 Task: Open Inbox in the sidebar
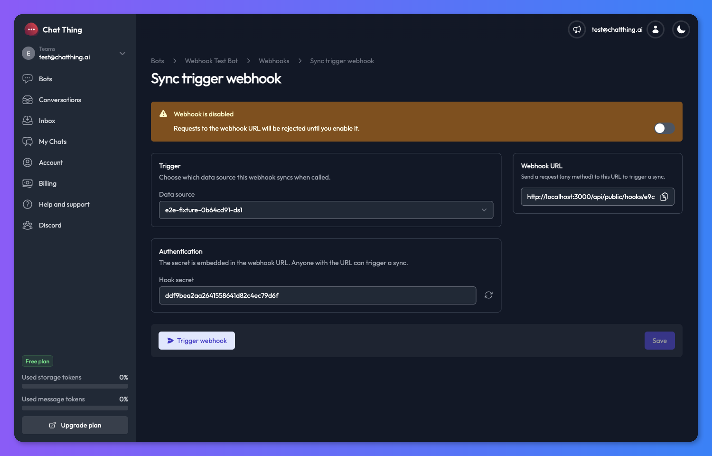coord(75,121)
